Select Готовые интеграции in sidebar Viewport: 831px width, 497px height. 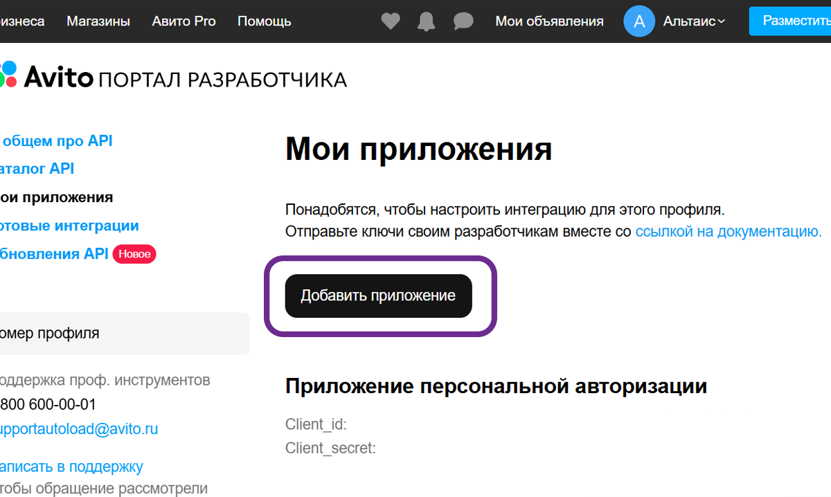click(69, 226)
